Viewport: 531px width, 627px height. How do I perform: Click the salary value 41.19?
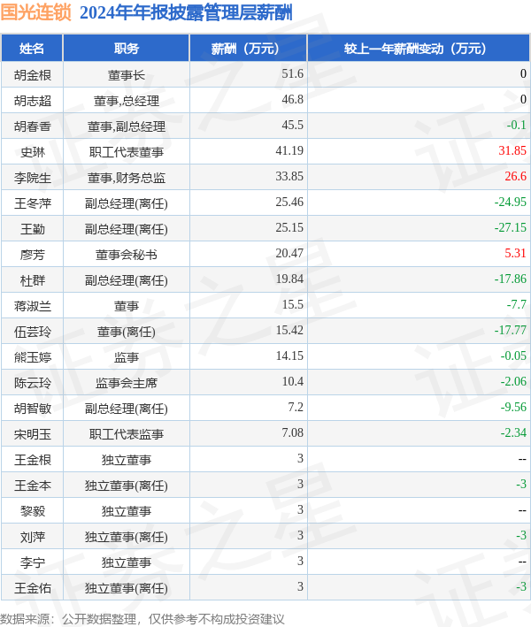pos(289,150)
